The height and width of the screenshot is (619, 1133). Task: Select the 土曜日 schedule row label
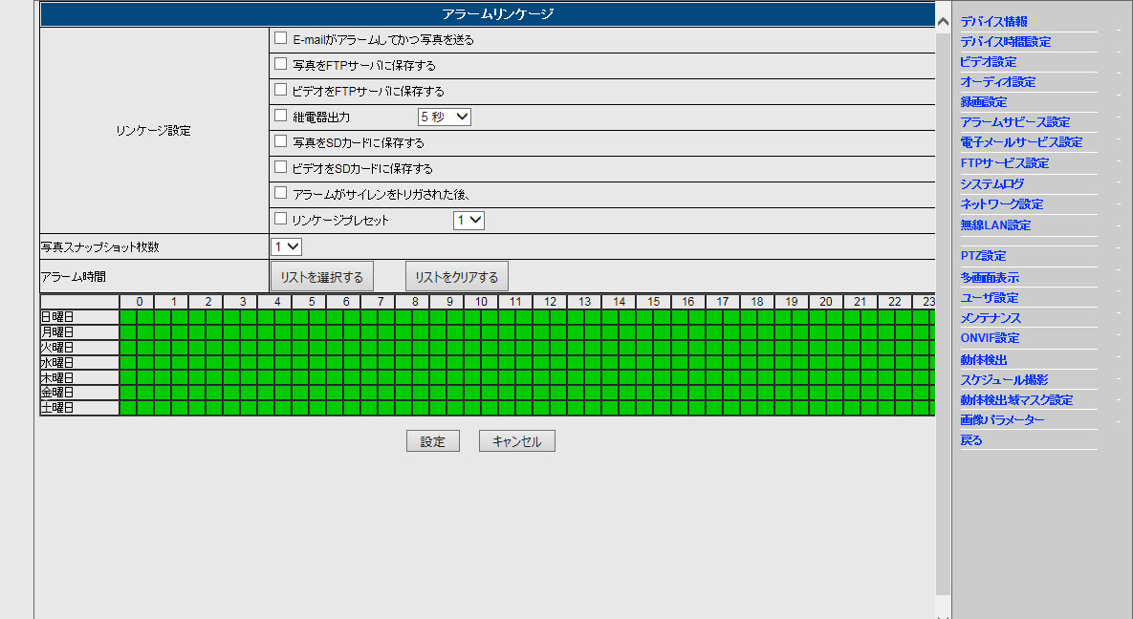click(x=79, y=407)
